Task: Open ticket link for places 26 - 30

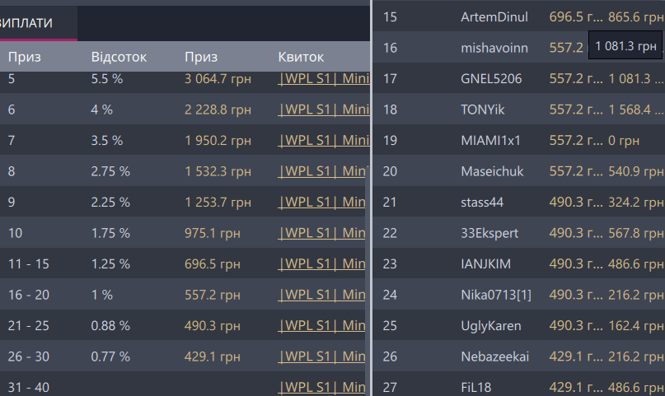Action: [323, 356]
